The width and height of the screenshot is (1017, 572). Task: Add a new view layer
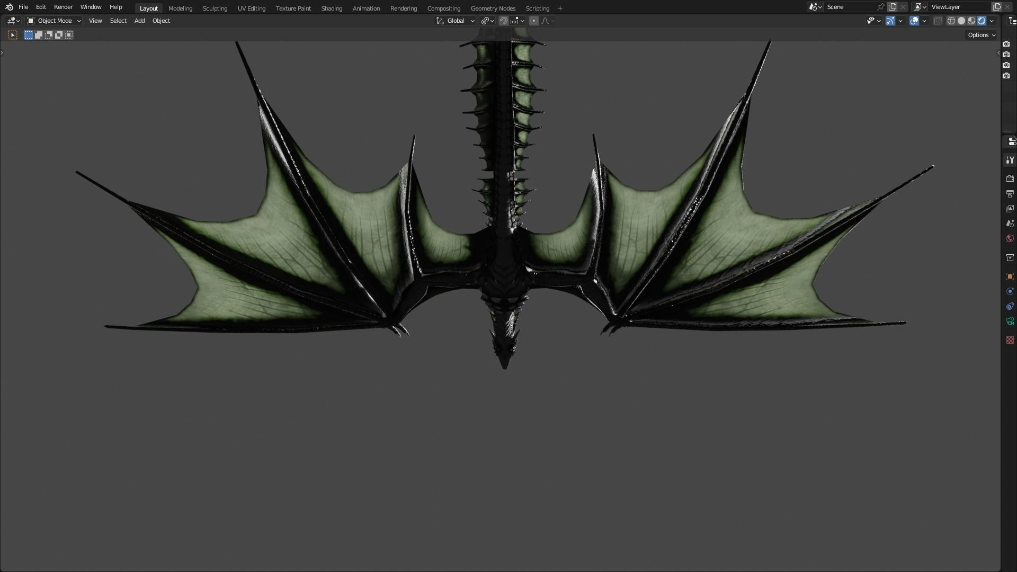(997, 7)
